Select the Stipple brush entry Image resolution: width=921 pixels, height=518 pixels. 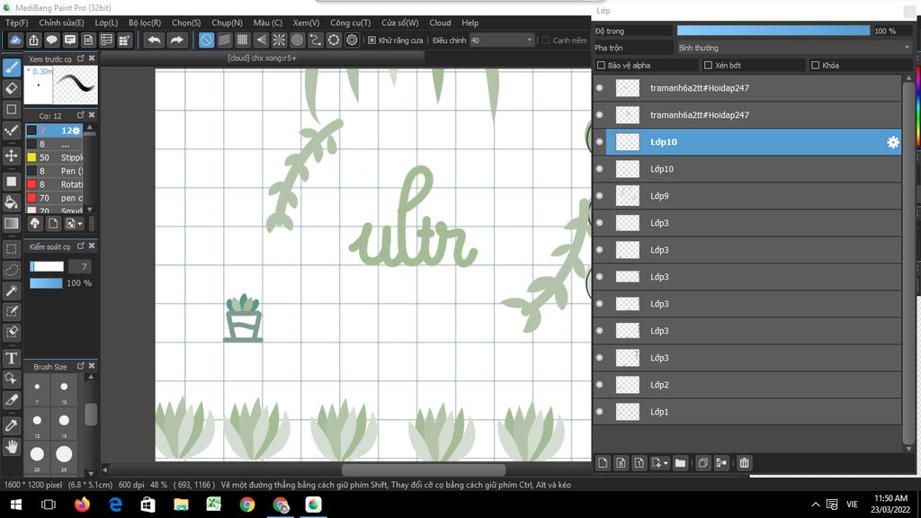click(x=56, y=157)
